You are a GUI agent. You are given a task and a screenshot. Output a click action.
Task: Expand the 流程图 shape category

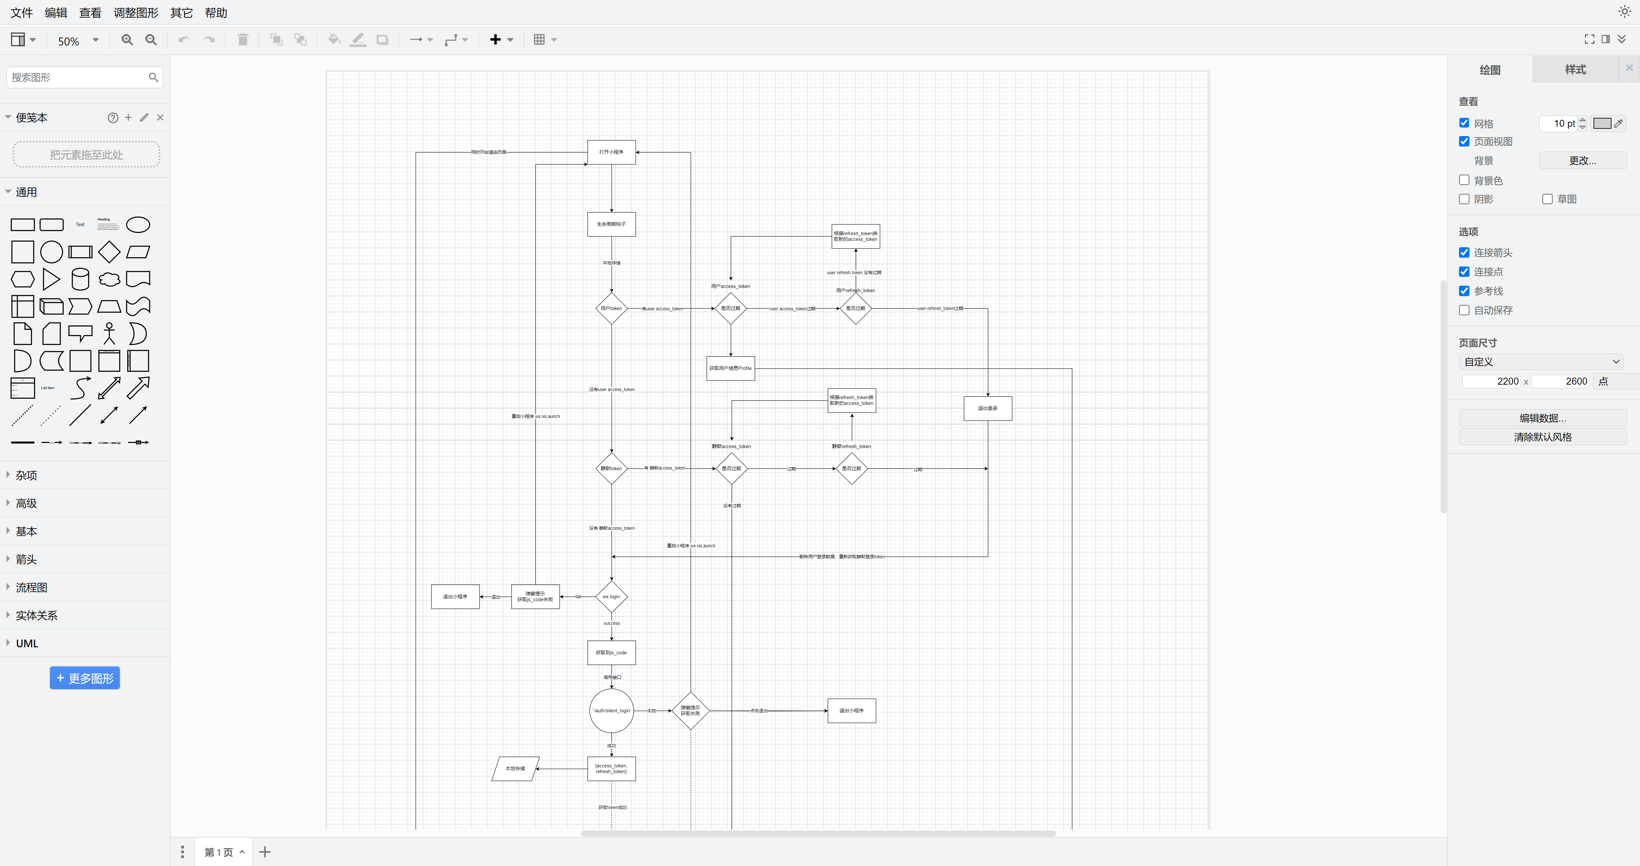point(85,587)
